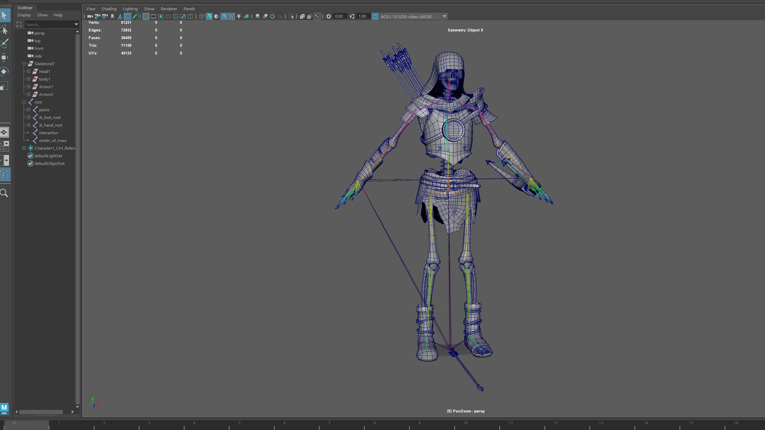Toggle Use All Lights bulb

click(239, 16)
